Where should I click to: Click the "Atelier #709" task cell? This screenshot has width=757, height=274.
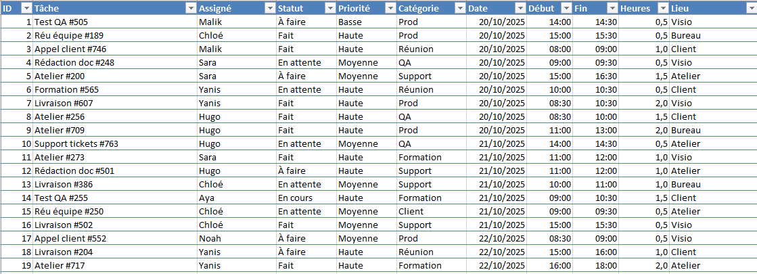pyautogui.click(x=60, y=130)
